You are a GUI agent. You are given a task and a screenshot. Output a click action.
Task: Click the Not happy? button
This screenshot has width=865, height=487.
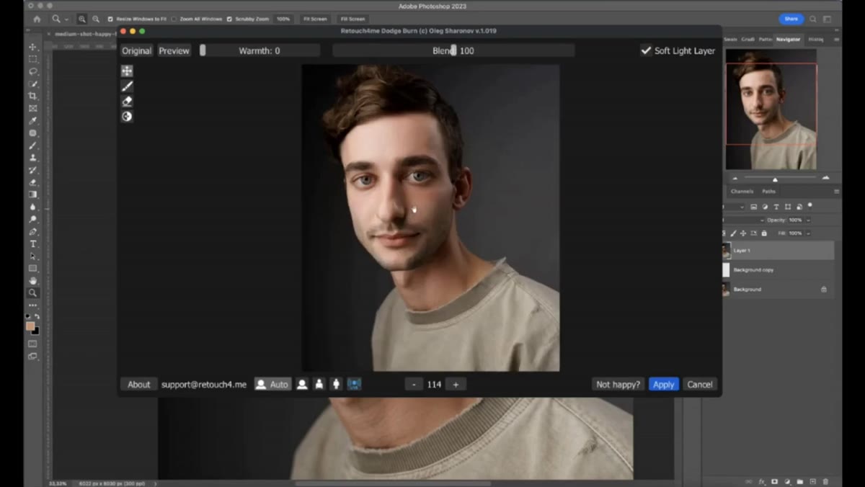pyautogui.click(x=618, y=384)
